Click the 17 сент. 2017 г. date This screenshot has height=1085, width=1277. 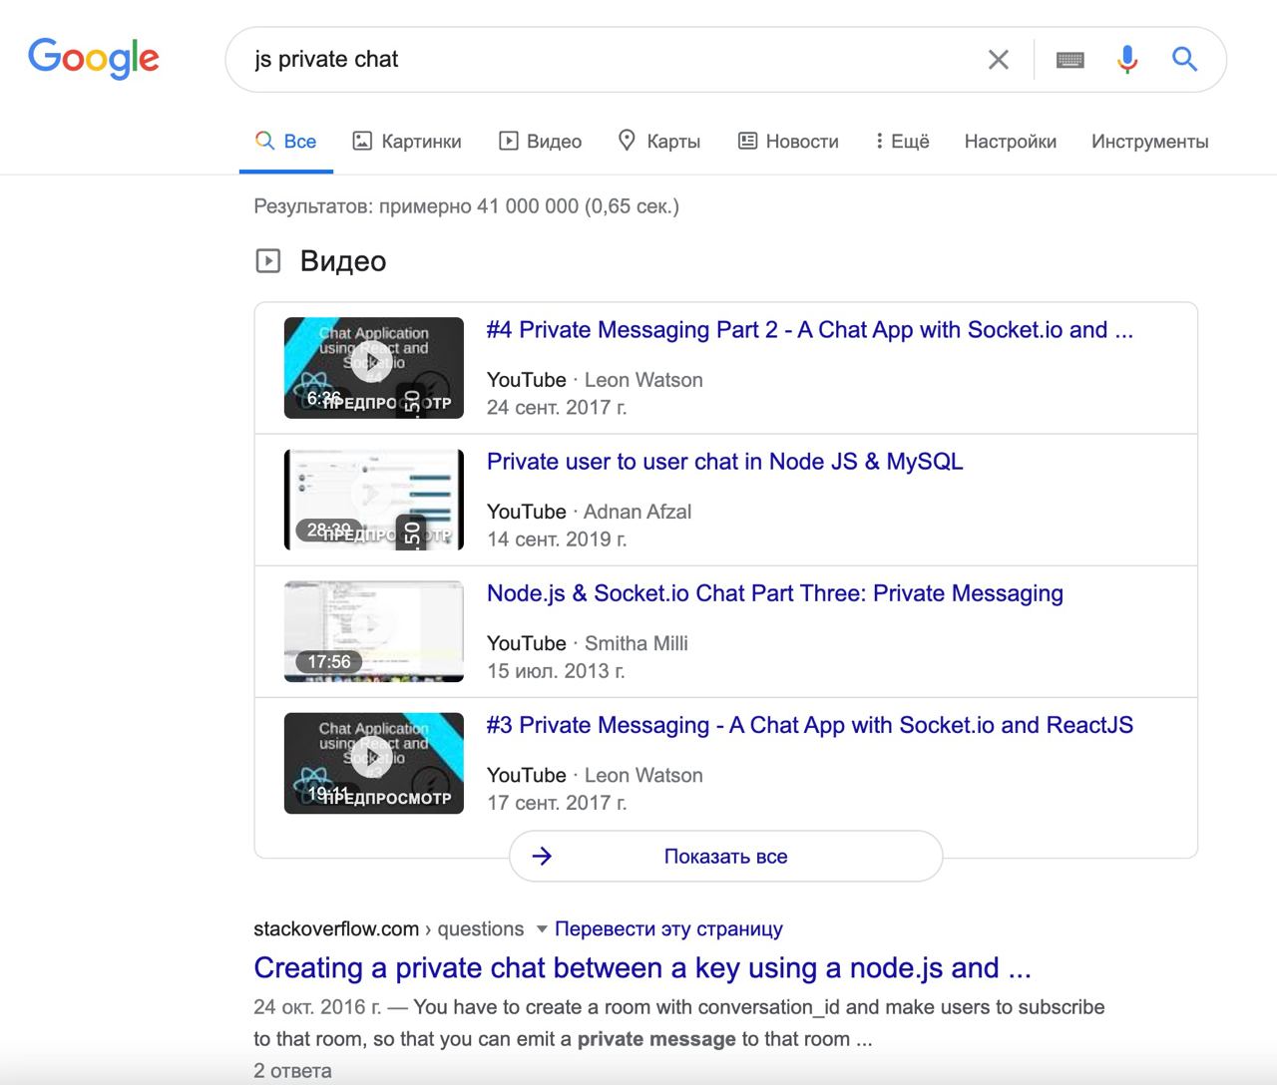557,803
